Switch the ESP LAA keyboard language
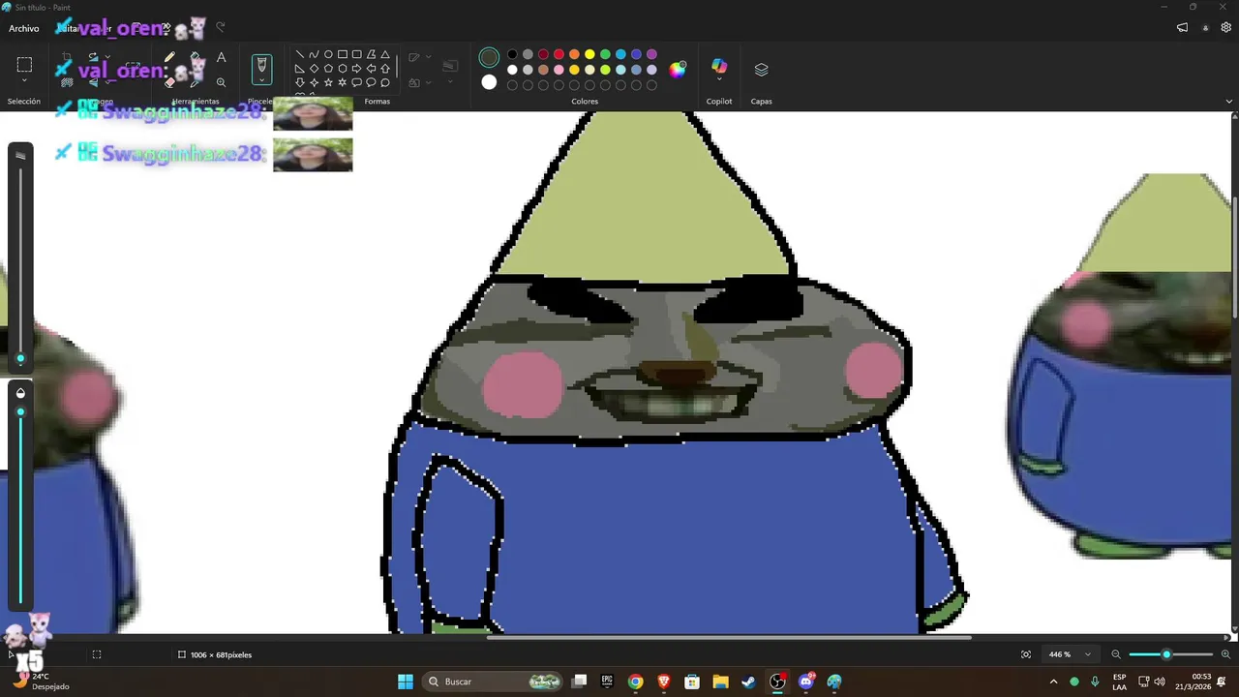Viewport: 1239px width, 697px height. (x=1119, y=682)
